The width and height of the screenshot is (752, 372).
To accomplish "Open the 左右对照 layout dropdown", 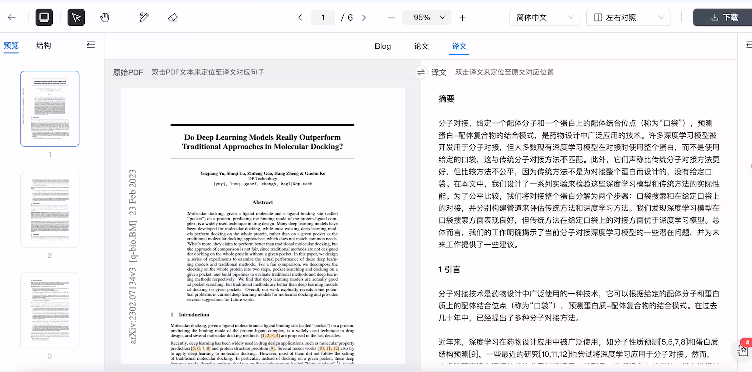I will pyautogui.click(x=628, y=17).
